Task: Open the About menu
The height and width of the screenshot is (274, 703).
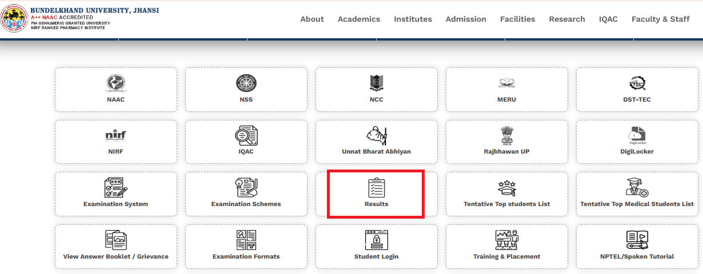Action: [312, 19]
